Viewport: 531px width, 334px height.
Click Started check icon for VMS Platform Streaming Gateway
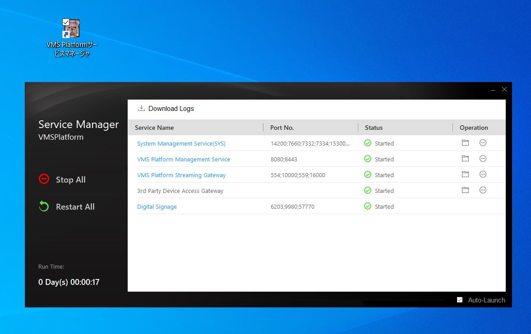(x=367, y=174)
